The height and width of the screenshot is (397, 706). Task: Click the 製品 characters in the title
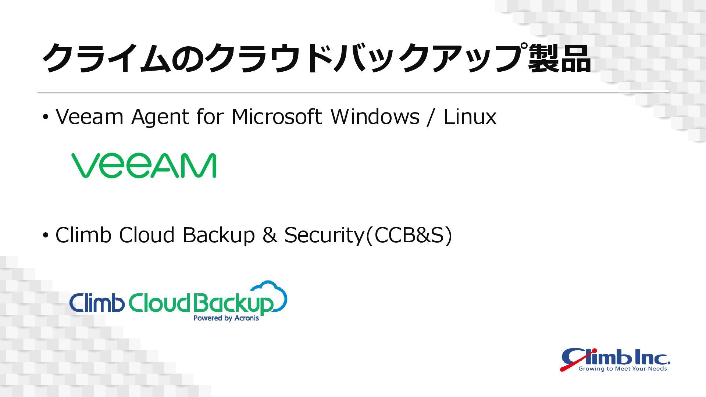pyautogui.click(x=560, y=59)
